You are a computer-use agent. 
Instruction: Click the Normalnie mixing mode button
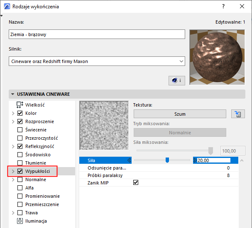pos(180,133)
